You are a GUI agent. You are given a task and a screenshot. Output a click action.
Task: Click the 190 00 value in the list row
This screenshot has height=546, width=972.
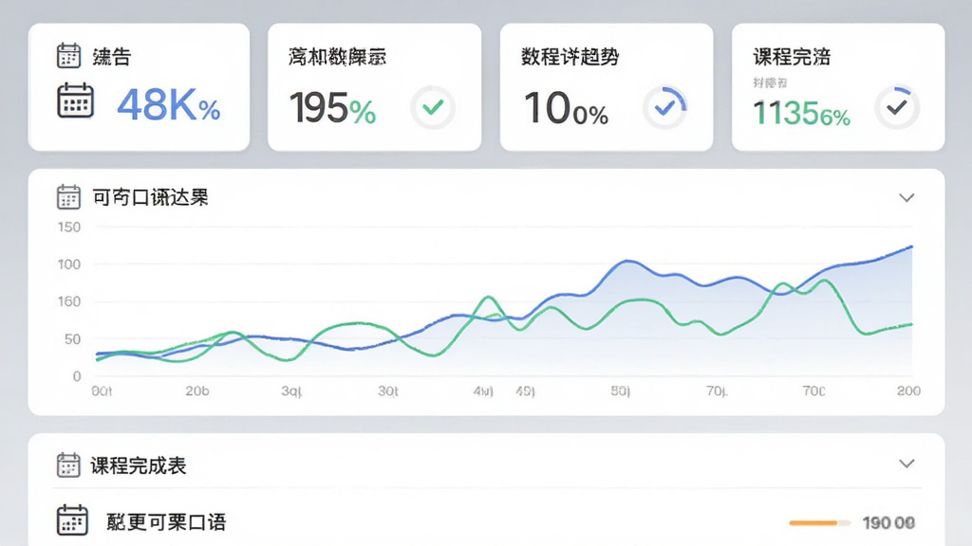click(888, 523)
